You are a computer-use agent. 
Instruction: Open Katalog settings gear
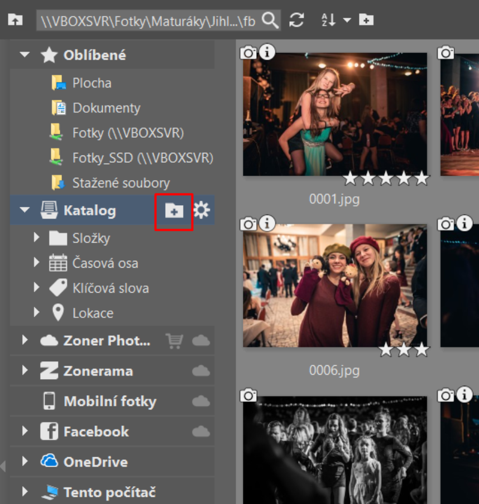tap(202, 210)
